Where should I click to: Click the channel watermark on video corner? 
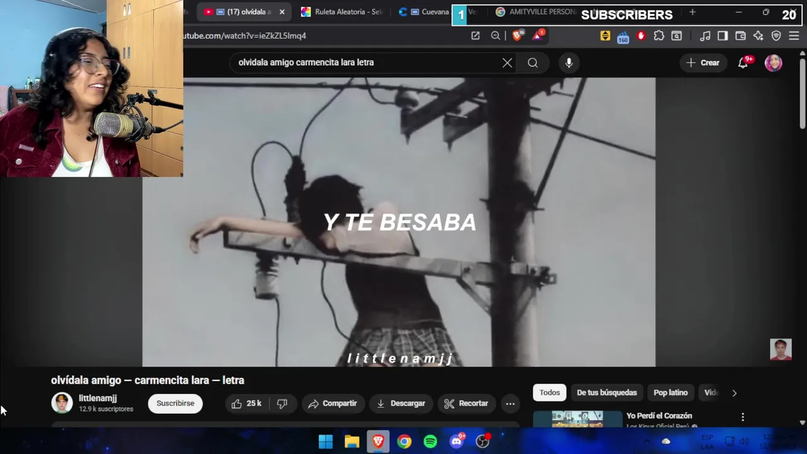(x=781, y=349)
